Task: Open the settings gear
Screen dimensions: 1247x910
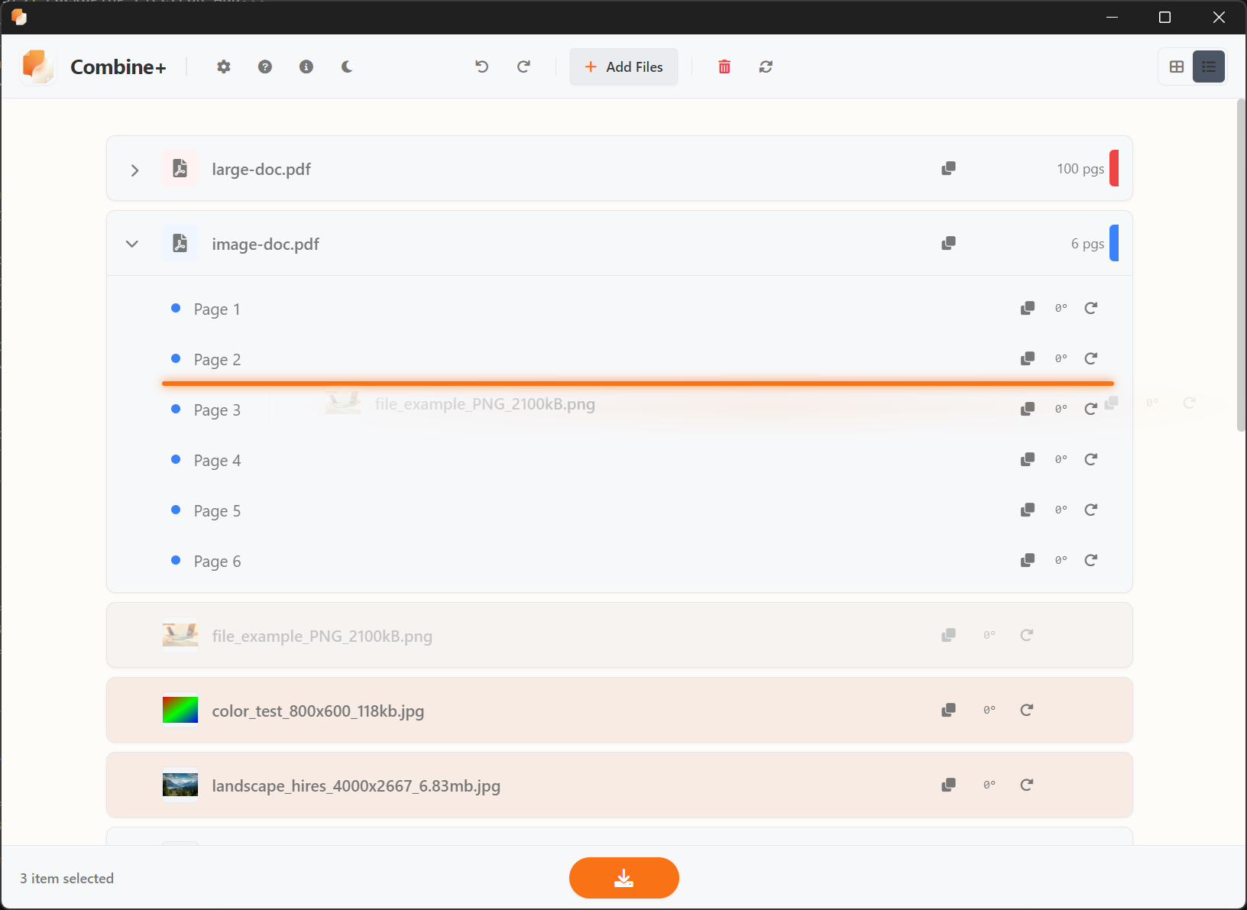Action: (223, 66)
